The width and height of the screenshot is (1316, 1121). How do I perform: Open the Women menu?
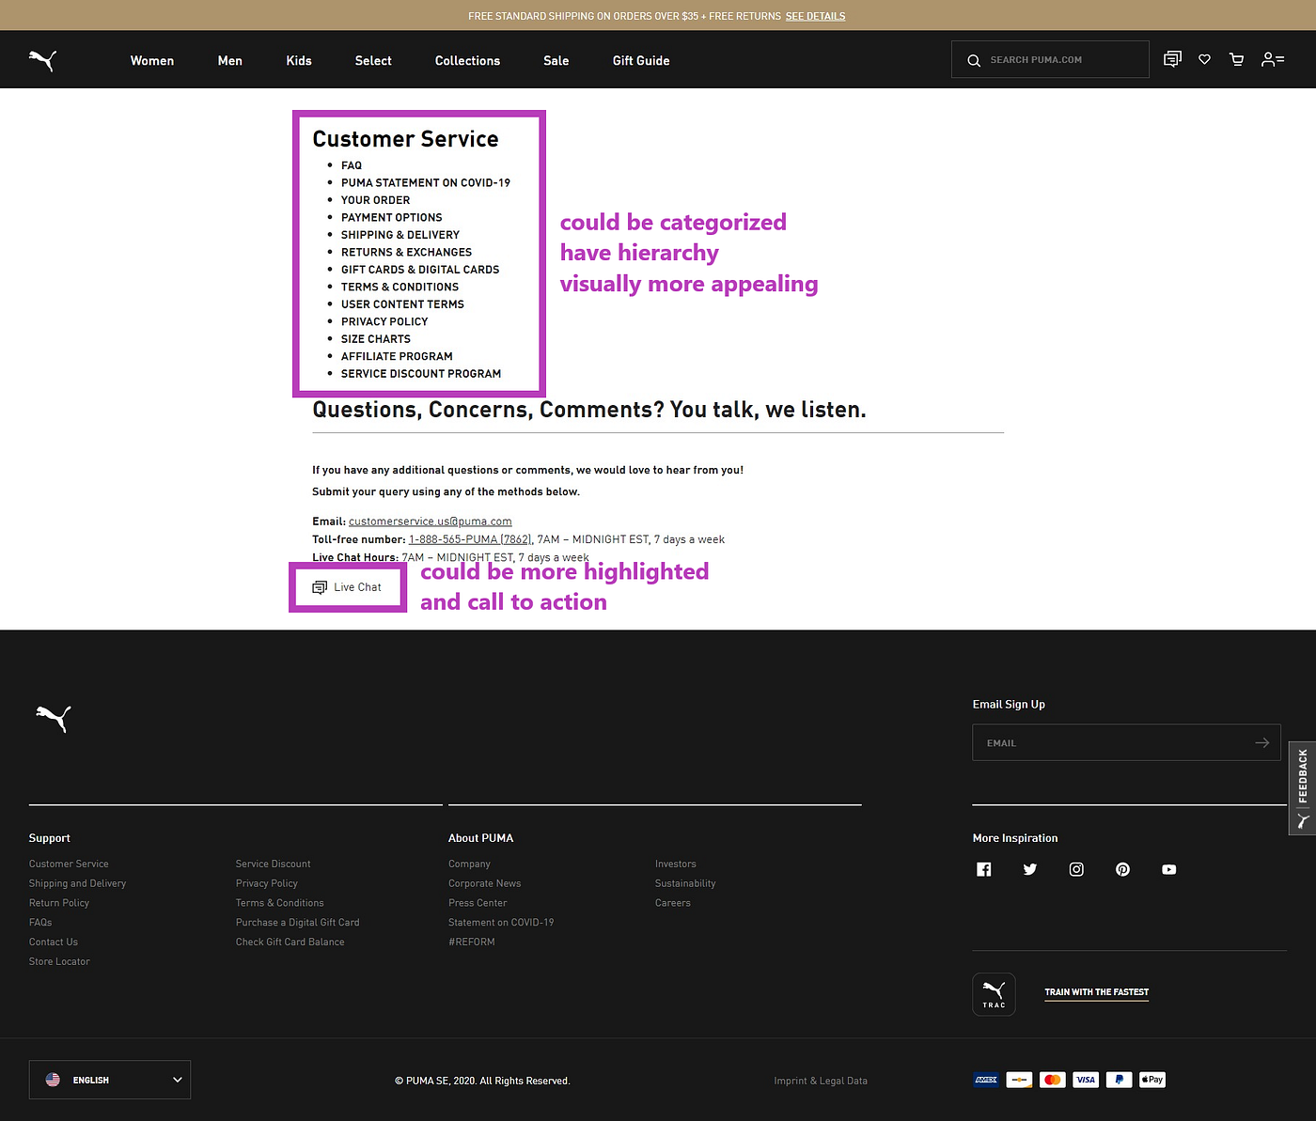[152, 60]
